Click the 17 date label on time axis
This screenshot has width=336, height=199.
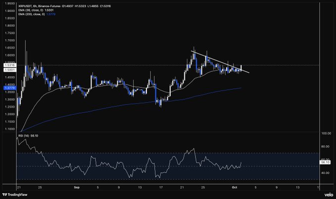click(x=161, y=188)
